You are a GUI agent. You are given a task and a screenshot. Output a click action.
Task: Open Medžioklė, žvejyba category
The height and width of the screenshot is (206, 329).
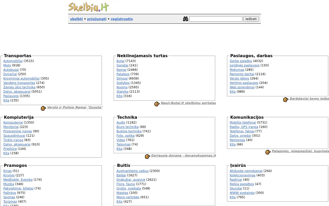point(18,180)
